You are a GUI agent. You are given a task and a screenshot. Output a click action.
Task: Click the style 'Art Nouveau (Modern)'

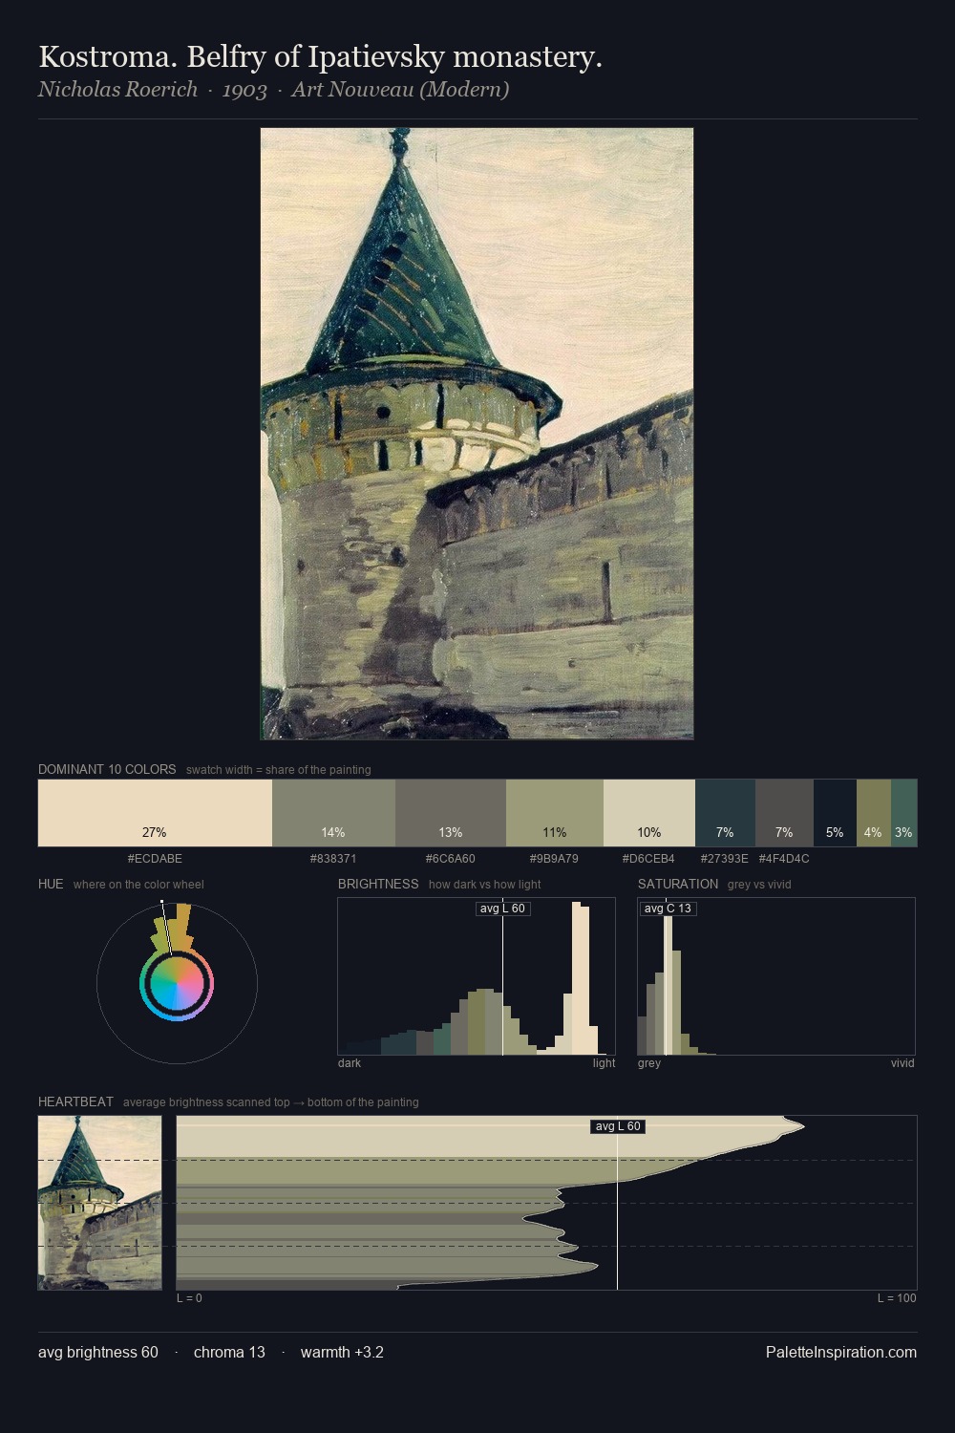[400, 90]
